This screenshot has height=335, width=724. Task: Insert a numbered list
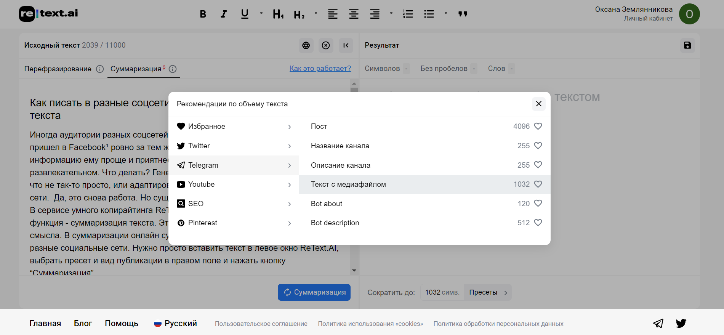tap(408, 14)
